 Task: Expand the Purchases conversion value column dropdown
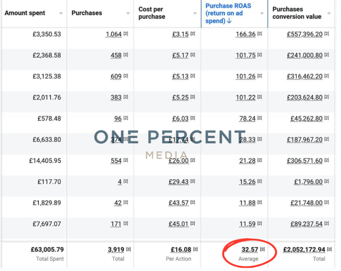[x=329, y=13]
